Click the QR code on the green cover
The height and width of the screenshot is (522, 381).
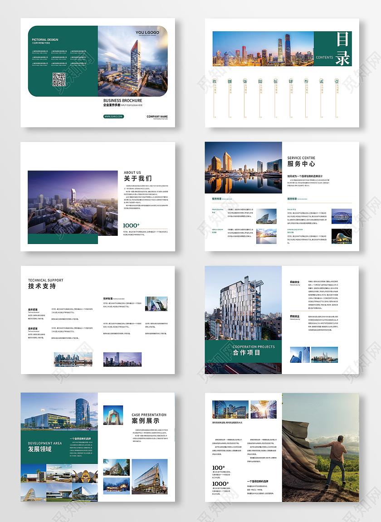click(59, 79)
